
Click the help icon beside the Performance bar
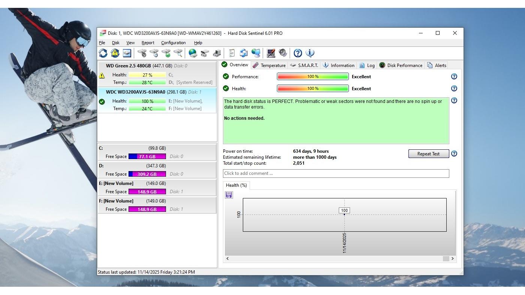pos(454,76)
